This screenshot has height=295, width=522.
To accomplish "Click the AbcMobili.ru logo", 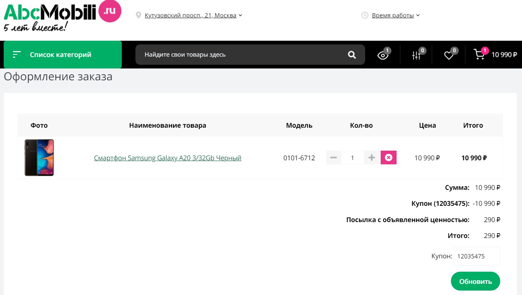I will (62, 16).
